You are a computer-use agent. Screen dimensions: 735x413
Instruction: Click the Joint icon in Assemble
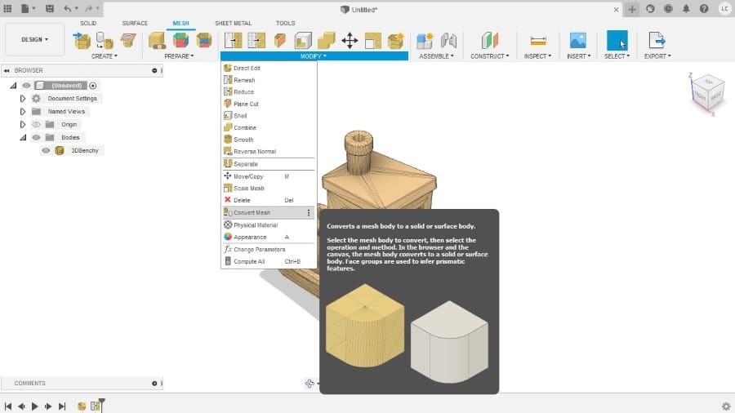(448, 40)
